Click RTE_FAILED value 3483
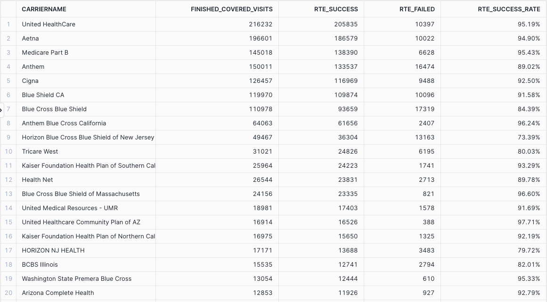Viewport: 547px width, 302px height. point(426,250)
